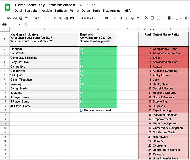
Task: Open the Datei menu
Action: (x=18, y=11)
